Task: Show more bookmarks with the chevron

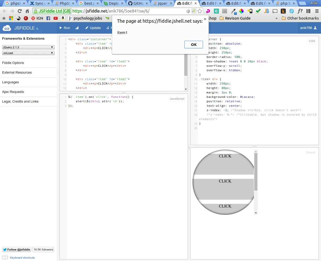Action: coord(276,18)
